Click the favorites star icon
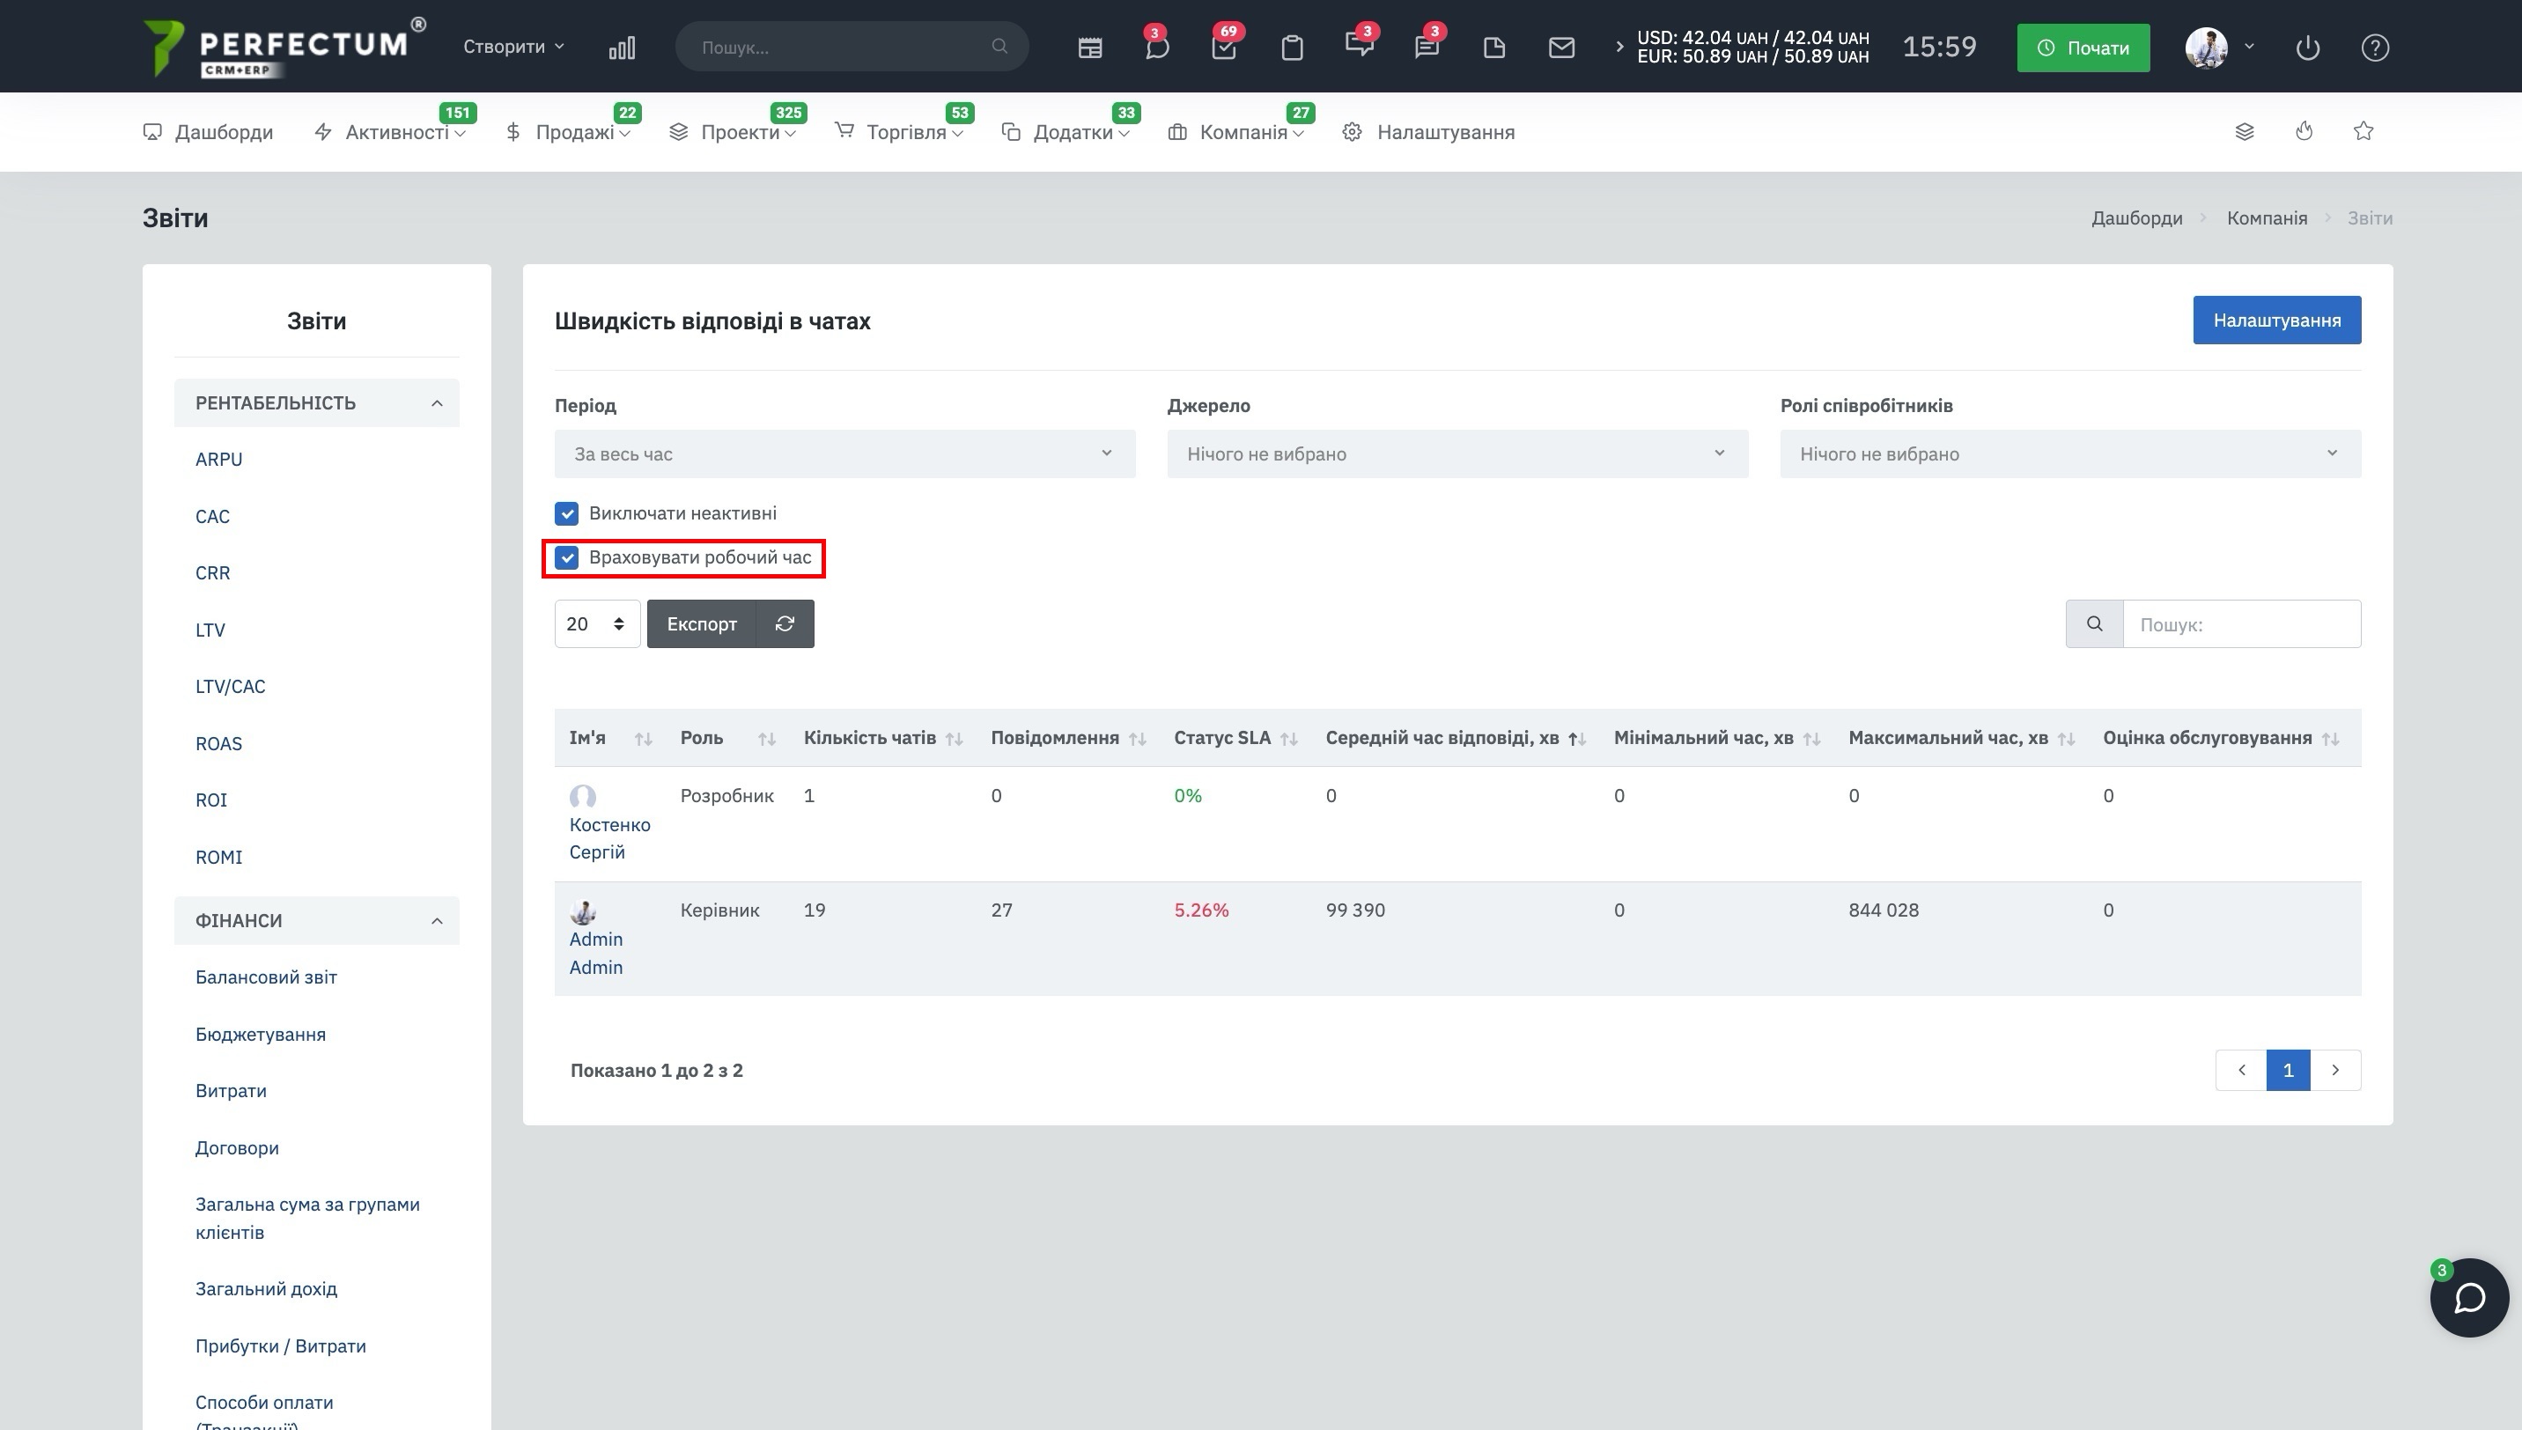The image size is (2522, 1430). click(2363, 131)
